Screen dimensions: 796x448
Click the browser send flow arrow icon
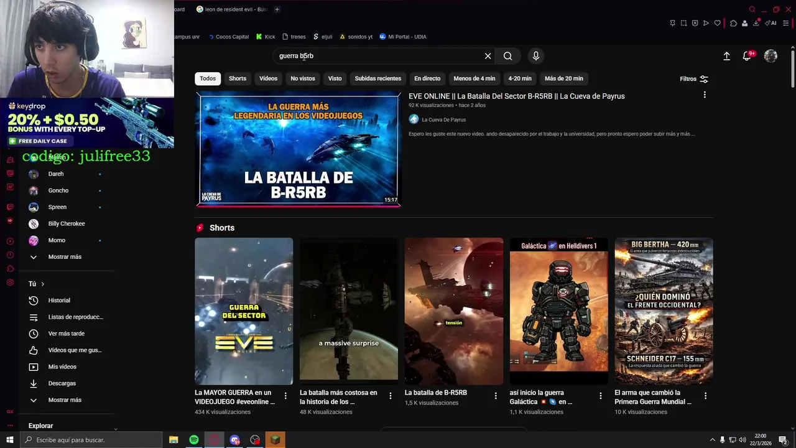706,23
